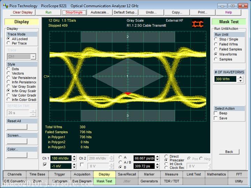Click the Undo button
Screen dimensions: 251x188
tap(151, 12)
